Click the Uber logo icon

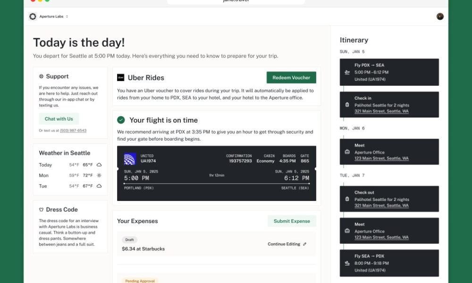[x=120, y=78]
